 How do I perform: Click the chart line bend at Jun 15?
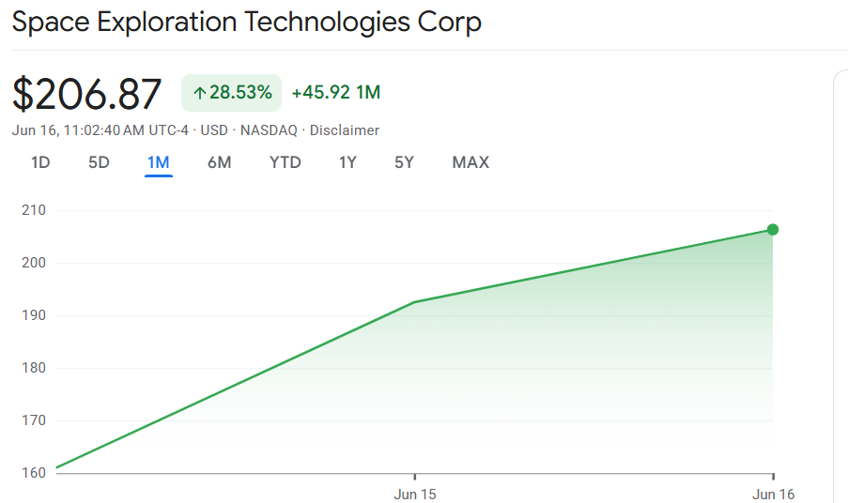(x=414, y=302)
